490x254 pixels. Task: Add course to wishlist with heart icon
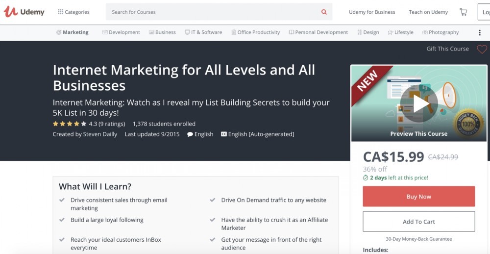tap(482, 49)
